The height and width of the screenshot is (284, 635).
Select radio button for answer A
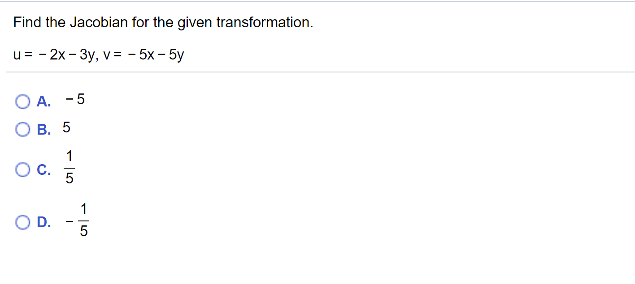click(22, 102)
